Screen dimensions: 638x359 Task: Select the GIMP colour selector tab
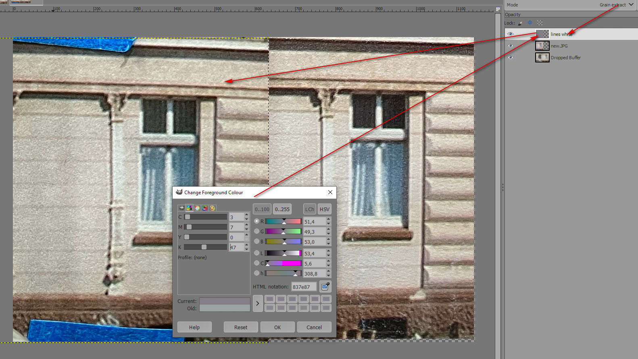181,208
